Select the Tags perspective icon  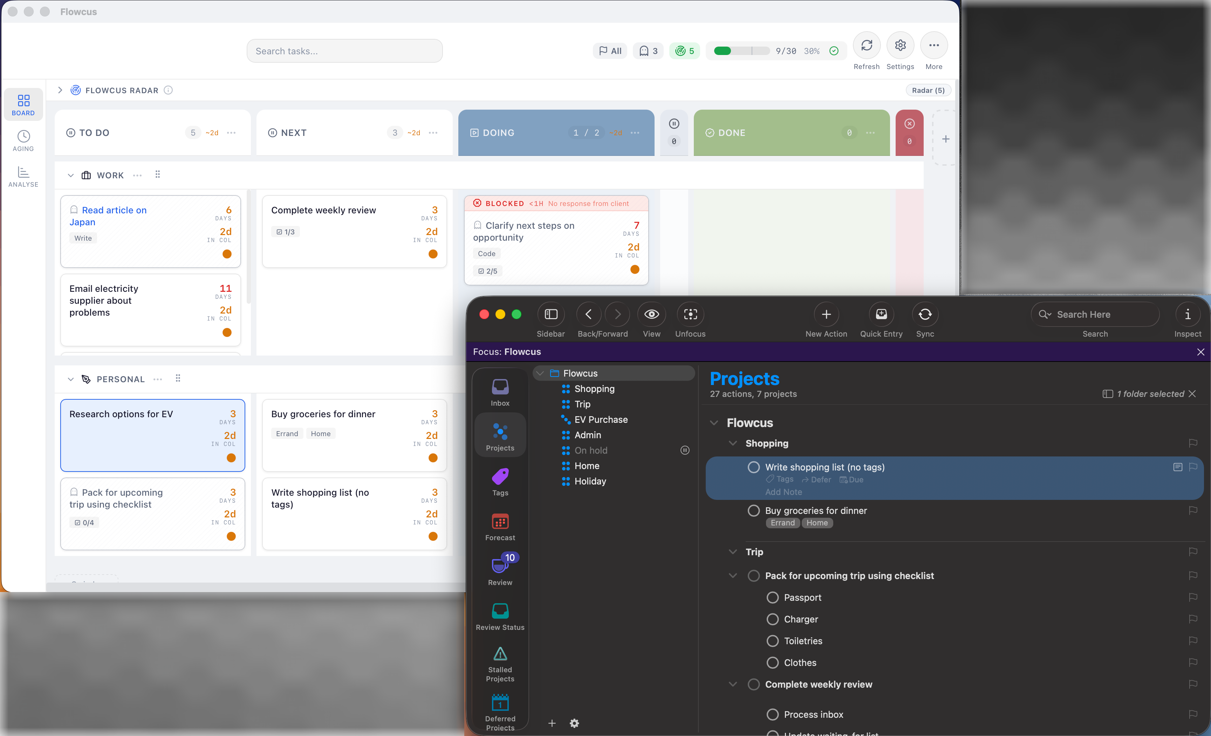pyautogui.click(x=500, y=481)
